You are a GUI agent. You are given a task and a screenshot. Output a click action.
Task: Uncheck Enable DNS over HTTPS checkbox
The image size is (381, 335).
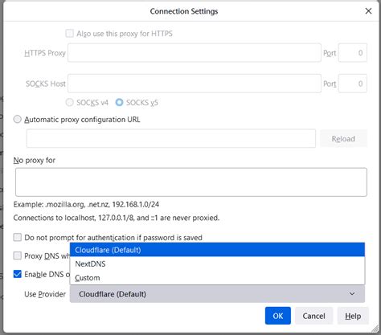pyautogui.click(x=18, y=274)
